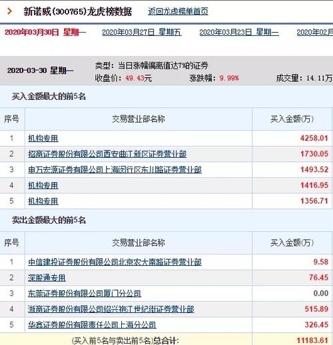Select the 2020年03月30日 星期一 date tab
Image resolution: width=333 pixels, height=345 pixels.
(45, 33)
